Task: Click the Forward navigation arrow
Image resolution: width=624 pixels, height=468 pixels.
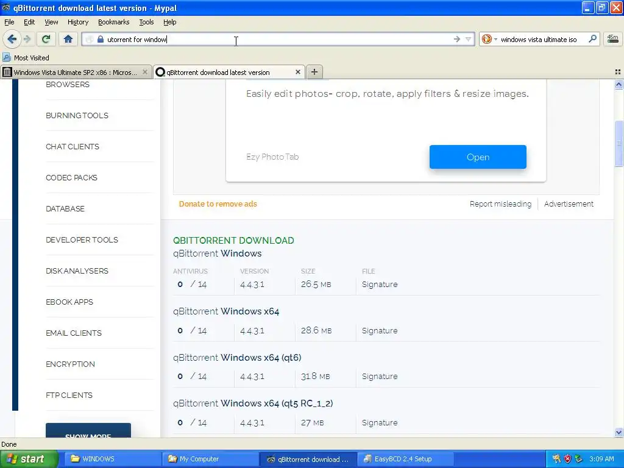Action: click(27, 39)
